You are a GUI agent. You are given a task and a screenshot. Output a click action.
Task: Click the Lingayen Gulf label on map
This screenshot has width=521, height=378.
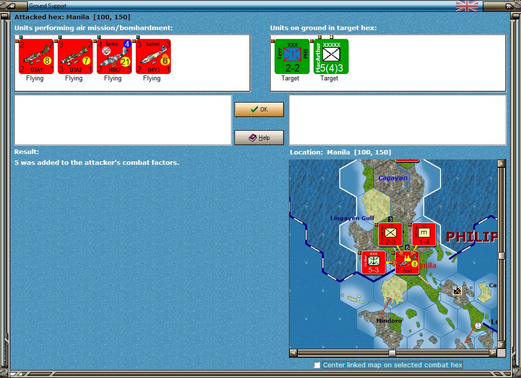[352, 218]
